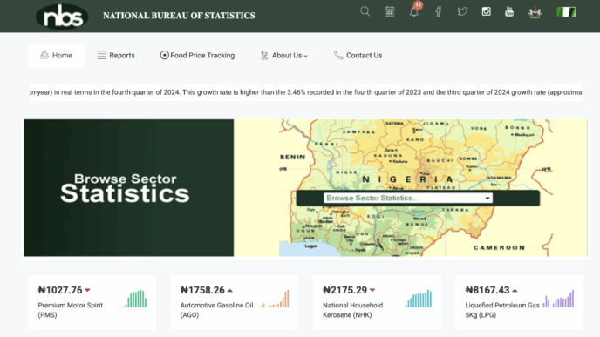View notifications via the bell icon
The height and width of the screenshot is (337, 600).
coord(414,12)
